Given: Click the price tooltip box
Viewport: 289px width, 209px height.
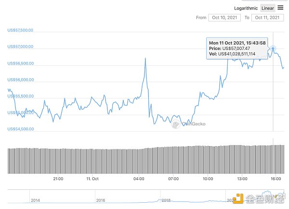Looking at the screenshot, I should [236, 48].
